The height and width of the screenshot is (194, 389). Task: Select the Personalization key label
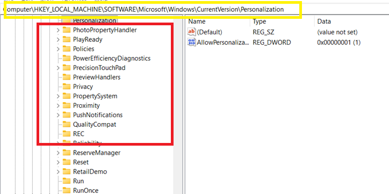[x=95, y=20]
